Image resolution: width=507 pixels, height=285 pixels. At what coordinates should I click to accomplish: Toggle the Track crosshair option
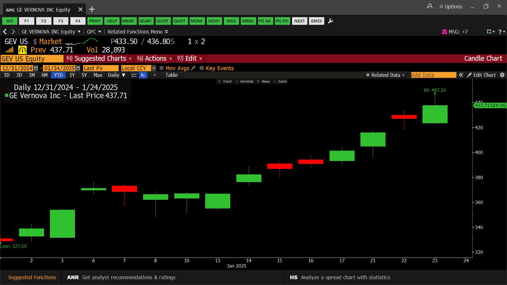(x=225, y=82)
